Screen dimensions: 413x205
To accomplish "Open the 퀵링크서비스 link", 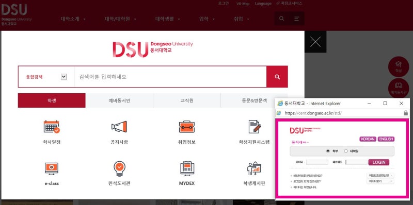I will click(x=289, y=4).
